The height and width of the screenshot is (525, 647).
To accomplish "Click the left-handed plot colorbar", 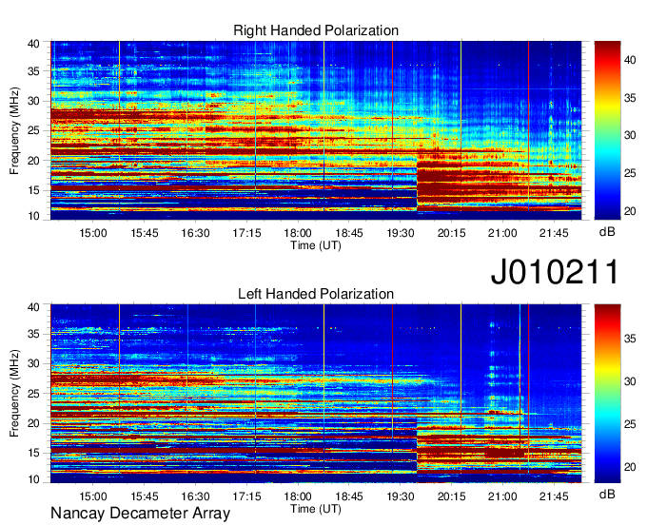I will [x=607, y=394].
